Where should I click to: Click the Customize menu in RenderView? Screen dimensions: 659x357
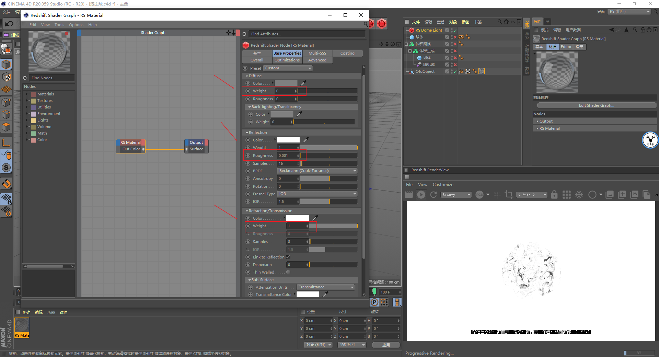443,185
